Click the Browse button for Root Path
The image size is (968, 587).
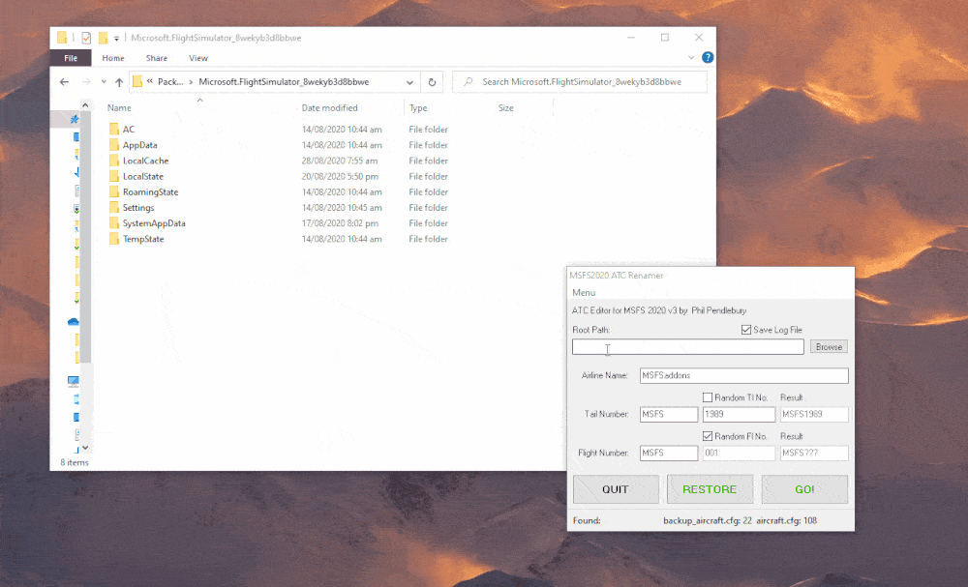coord(828,347)
